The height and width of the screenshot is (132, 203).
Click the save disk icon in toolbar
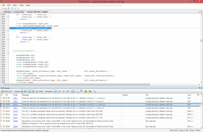[x=5, y=8]
